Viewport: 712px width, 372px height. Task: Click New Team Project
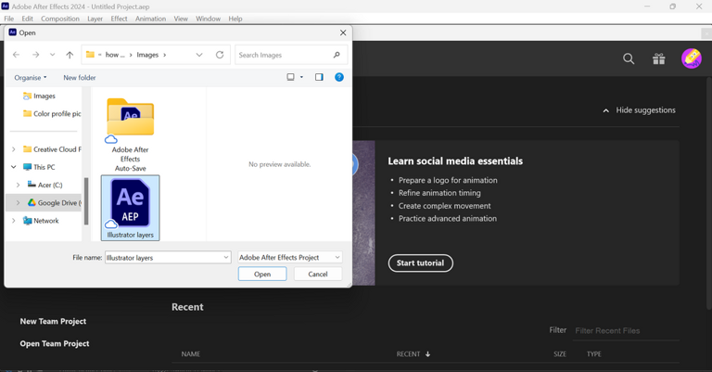point(53,321)
